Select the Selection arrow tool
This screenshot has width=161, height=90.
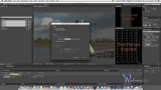pyautogui.click(x=2, y=4)
